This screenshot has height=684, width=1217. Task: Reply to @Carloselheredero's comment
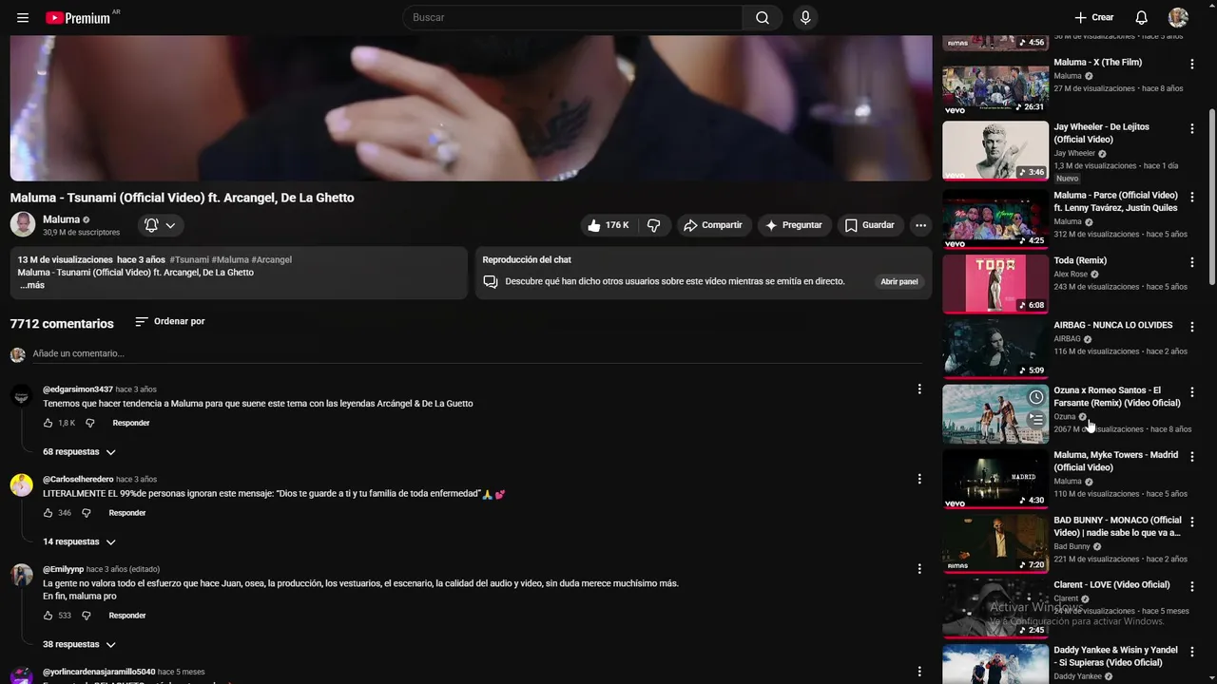tap(127, 513)
